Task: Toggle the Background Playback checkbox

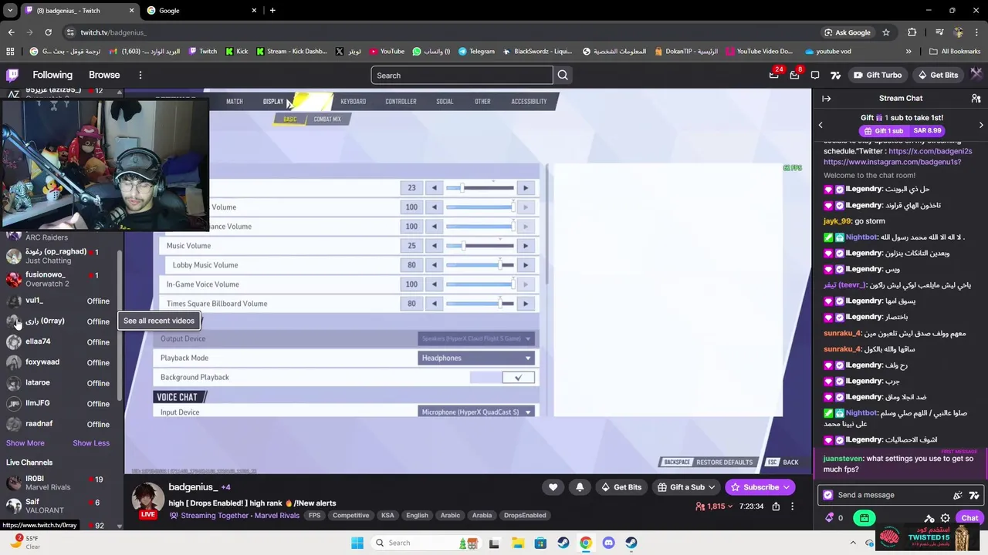Action: 518,377
